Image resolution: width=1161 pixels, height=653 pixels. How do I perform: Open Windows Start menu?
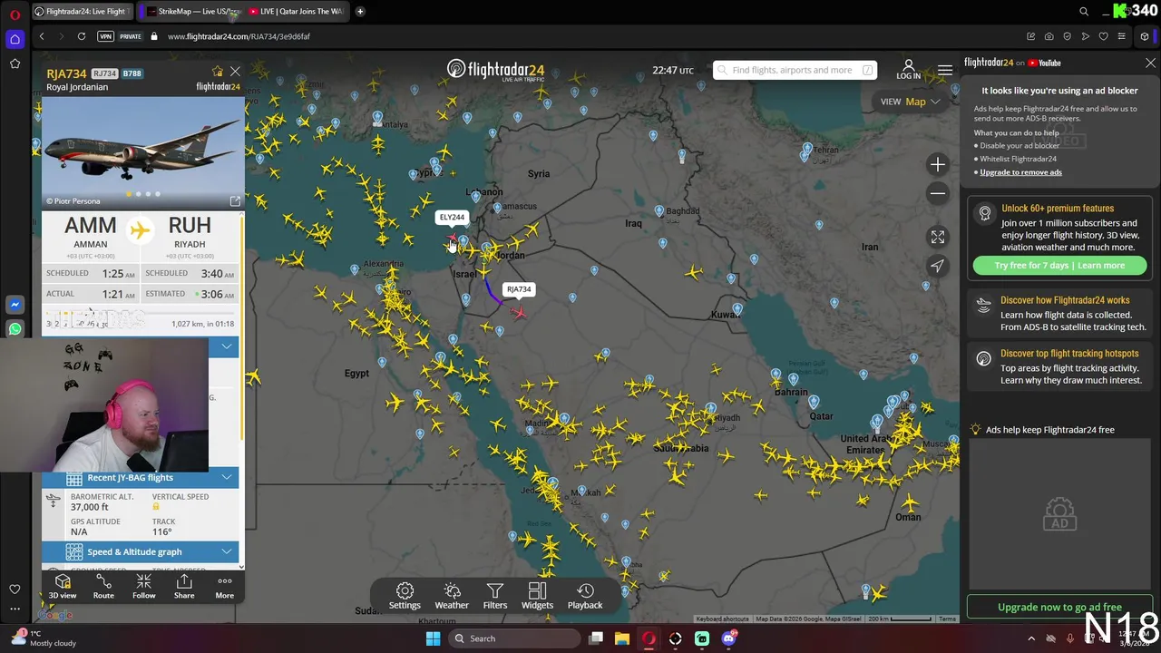[x=433, y=638]
